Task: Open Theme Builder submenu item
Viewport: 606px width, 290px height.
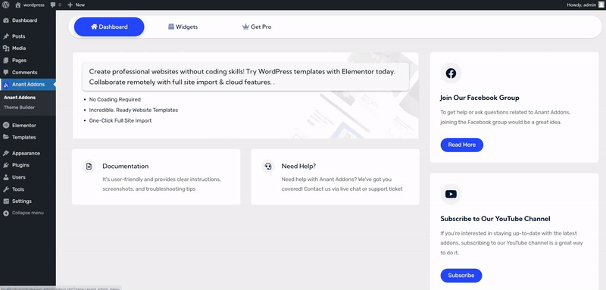Action: pos(20,108)
